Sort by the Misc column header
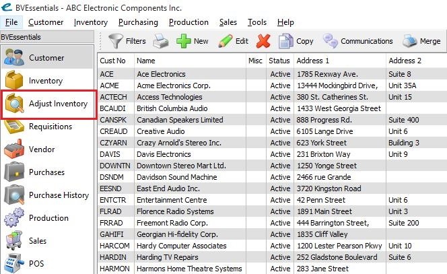Viewport: 447px width, 274px height. pos(256,61)
